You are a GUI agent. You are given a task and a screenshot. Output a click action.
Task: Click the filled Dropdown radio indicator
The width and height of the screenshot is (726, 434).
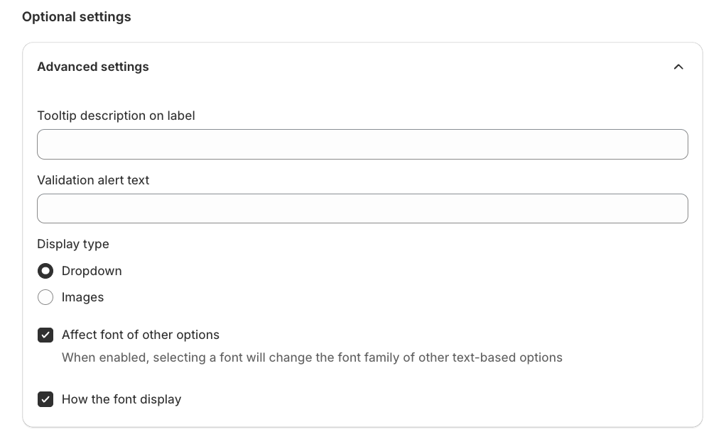[x=45, y=271]
